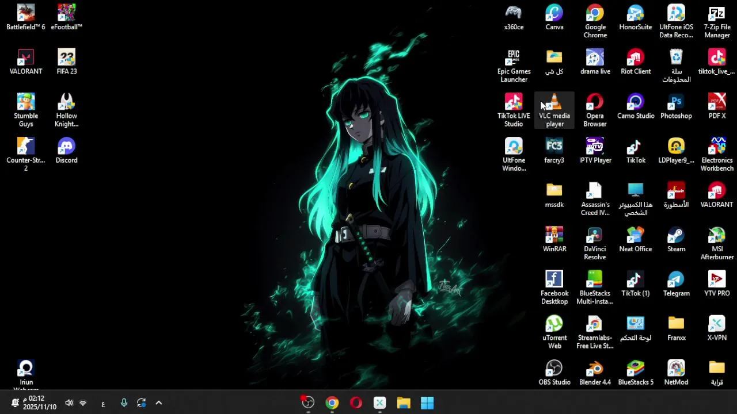Open BlueStacks 5 shortcut
The width and height of the screenshot is (737, 414).
pos(636,371)
